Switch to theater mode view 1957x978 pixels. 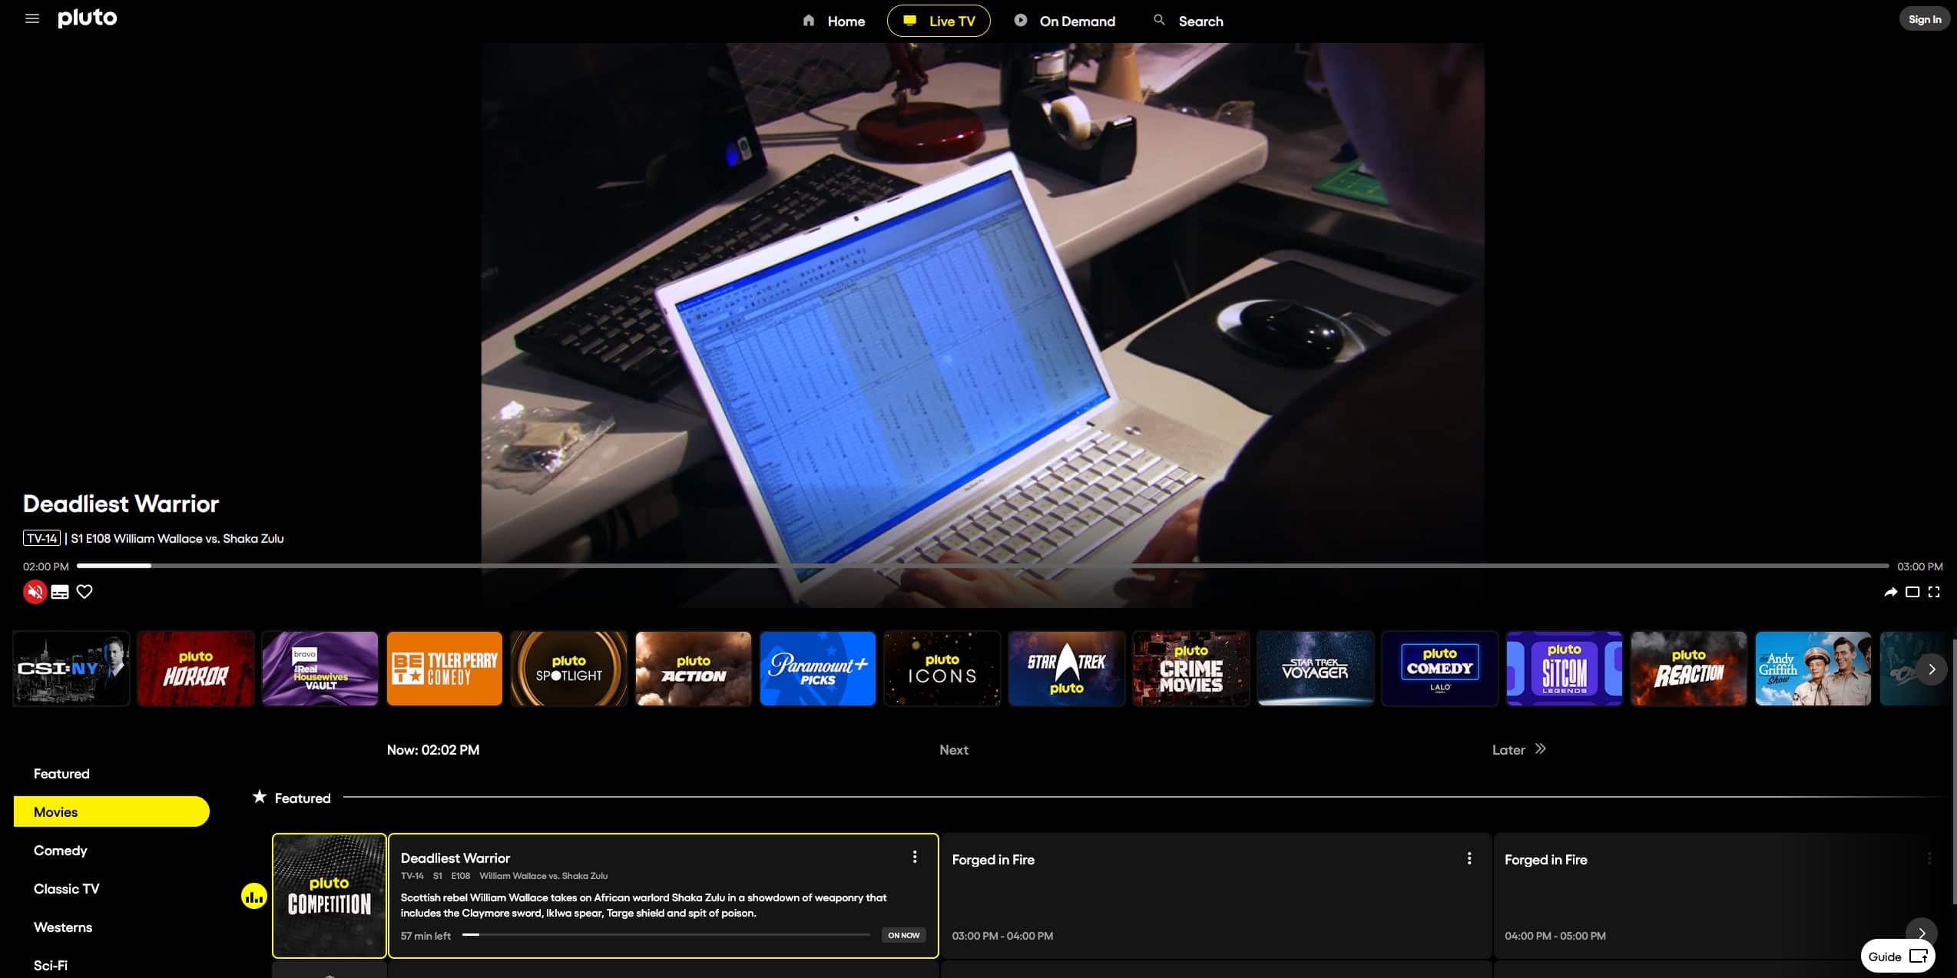click(1912, 592)
